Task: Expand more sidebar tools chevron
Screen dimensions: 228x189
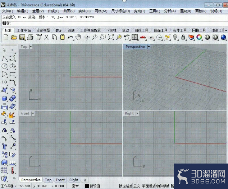Action: click(14, 178)
